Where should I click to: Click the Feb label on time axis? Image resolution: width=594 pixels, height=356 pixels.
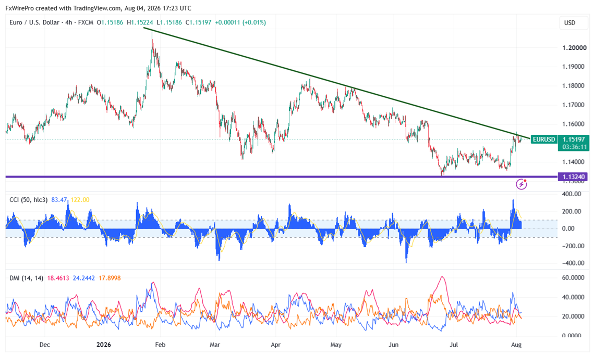(160, 345)
